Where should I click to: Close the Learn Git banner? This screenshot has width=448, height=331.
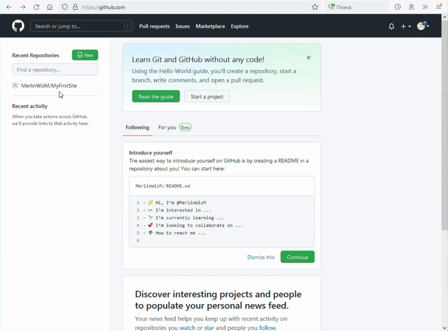click(x=309, y=58)
